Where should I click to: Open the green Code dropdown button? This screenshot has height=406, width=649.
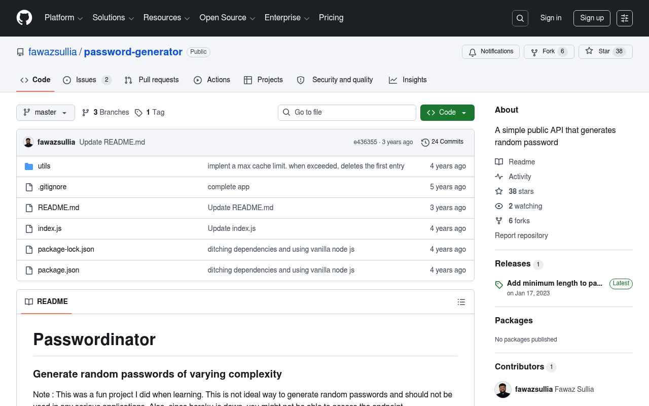click(447, 113)
